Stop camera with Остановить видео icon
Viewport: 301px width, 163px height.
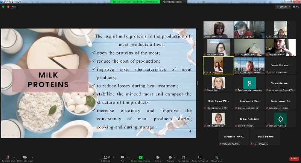[x=25, y=157]
